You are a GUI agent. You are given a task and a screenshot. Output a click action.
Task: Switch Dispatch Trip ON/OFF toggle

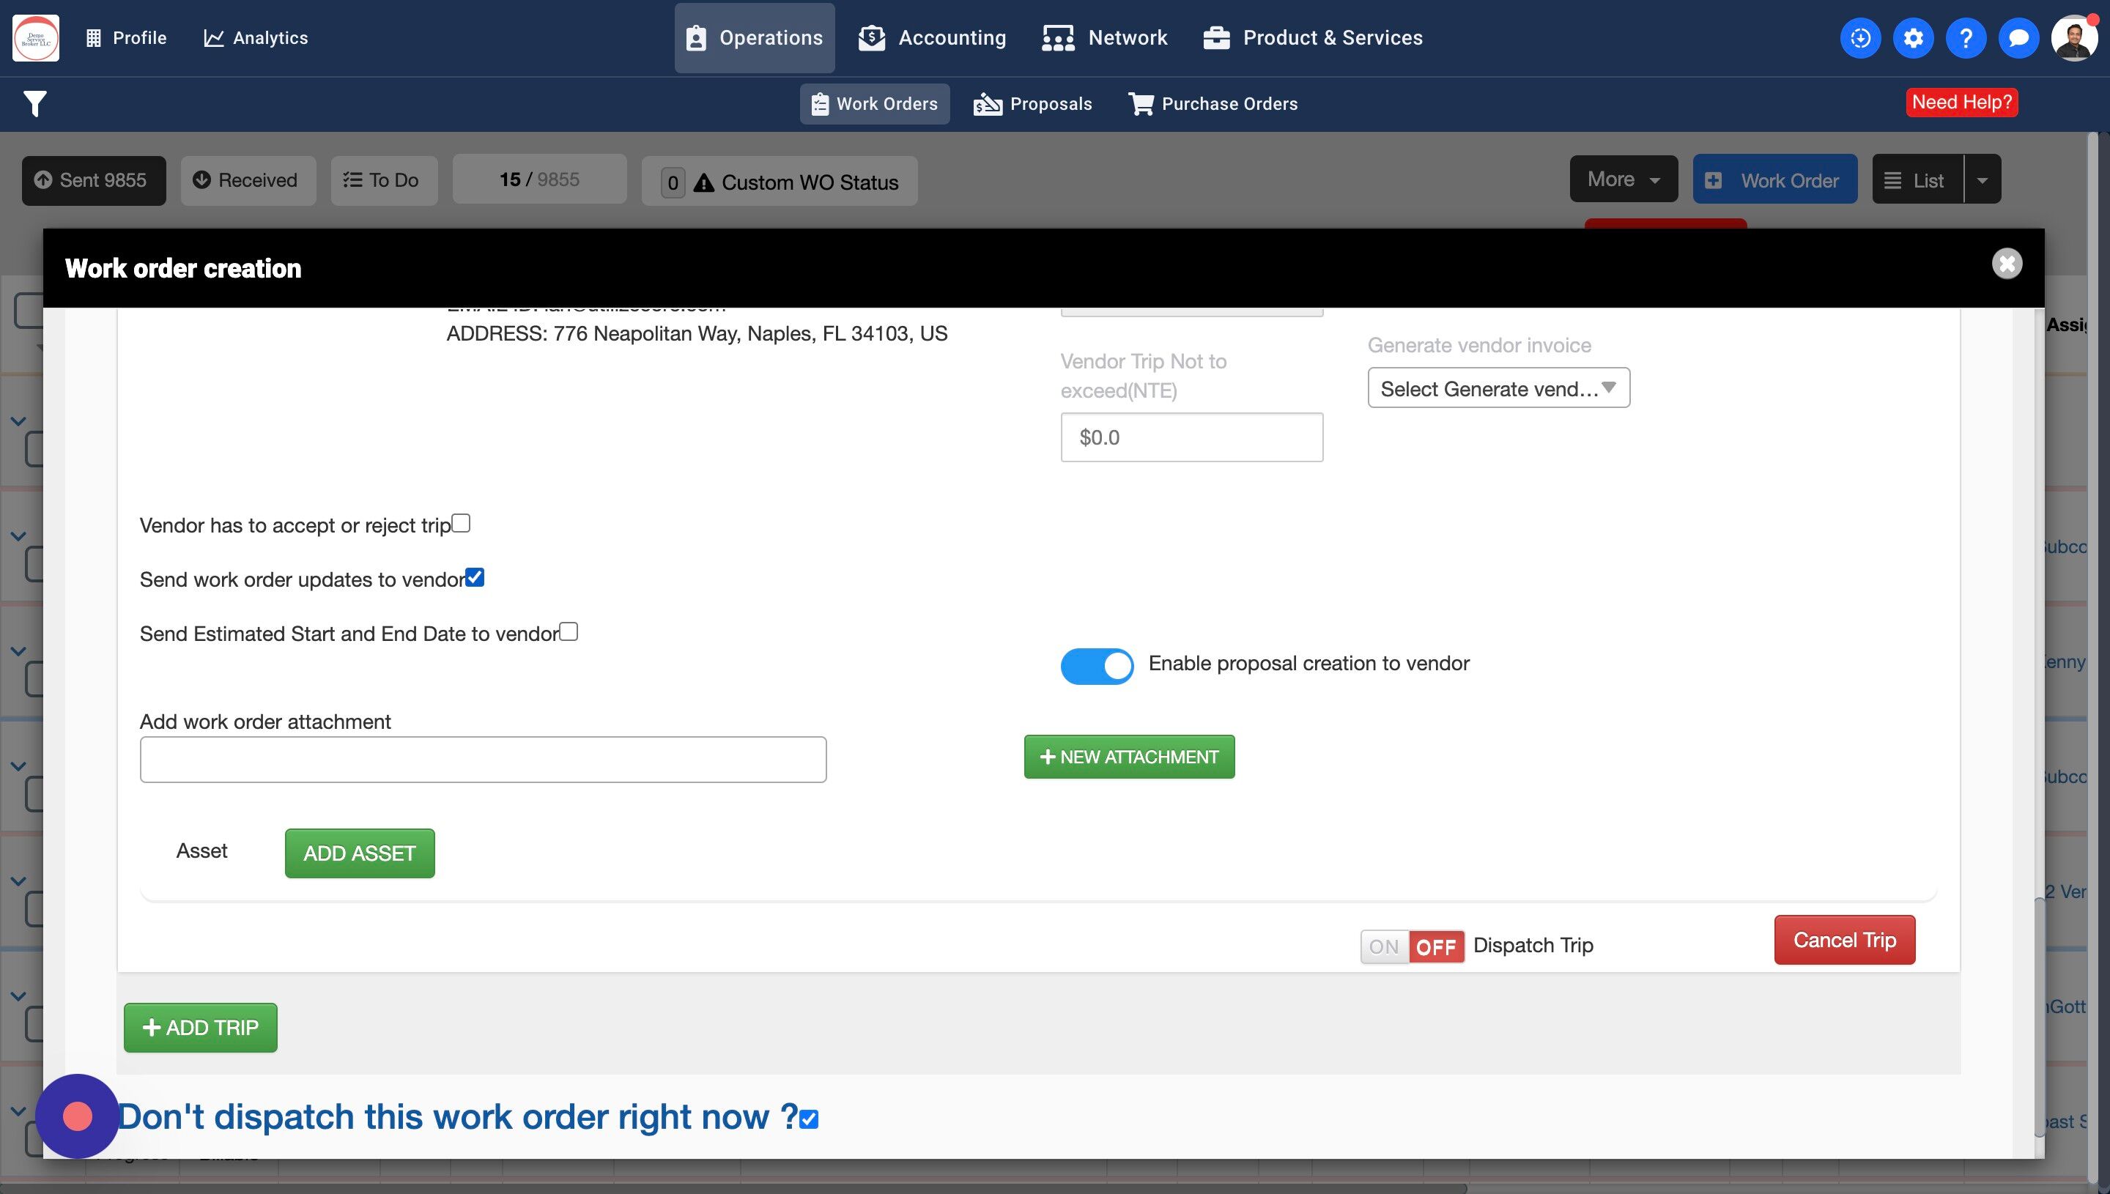(x=1411, y=946)
